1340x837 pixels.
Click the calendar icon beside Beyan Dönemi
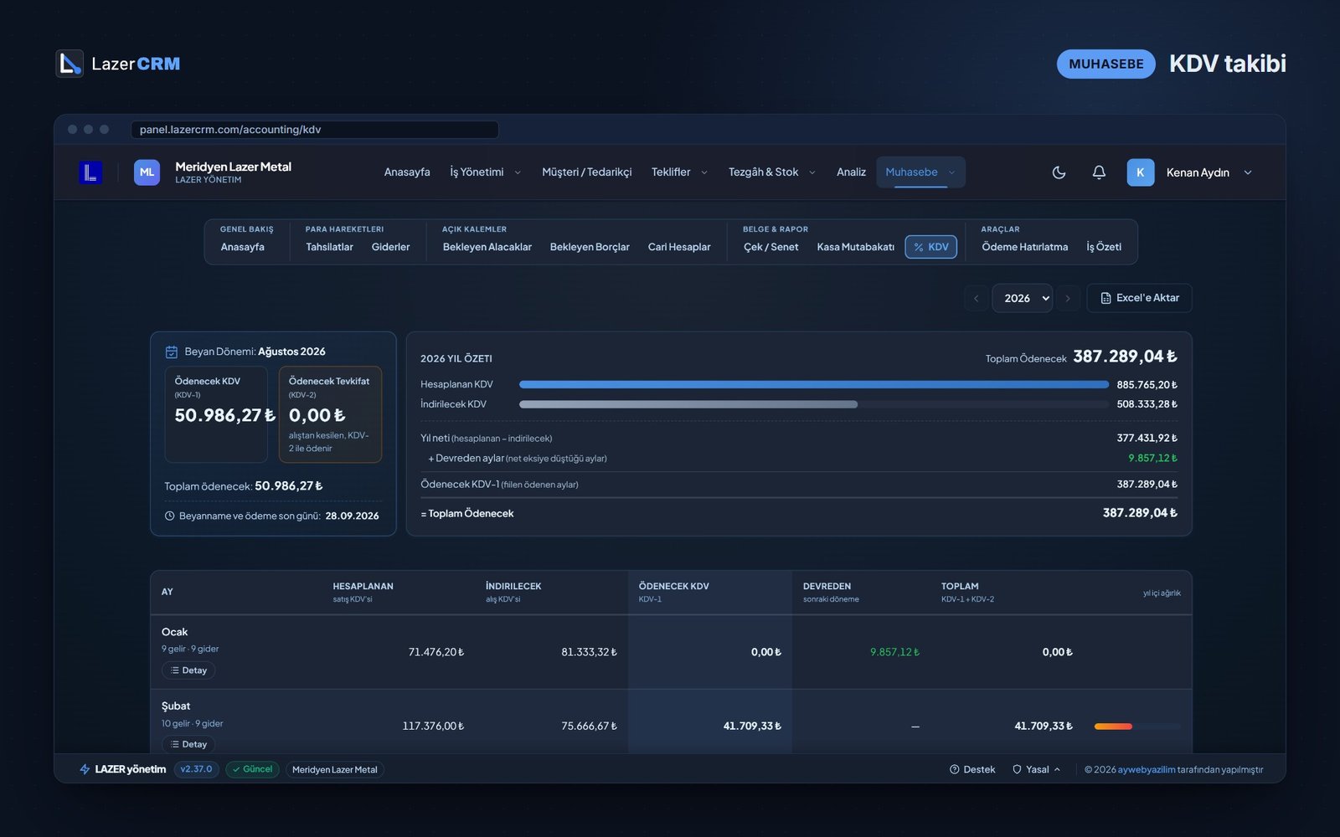click(172, 352)
